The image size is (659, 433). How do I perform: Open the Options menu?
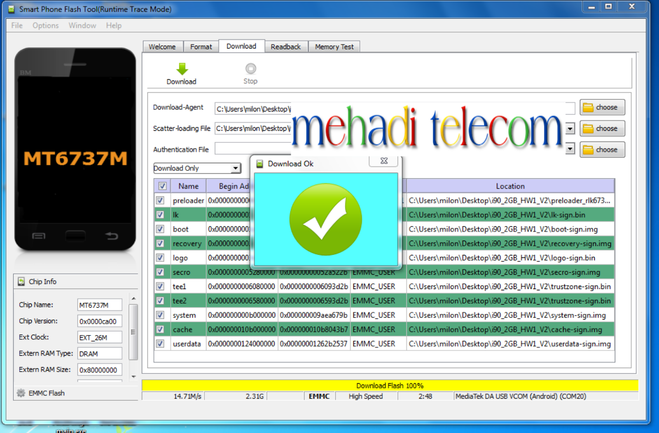point(46,25)
